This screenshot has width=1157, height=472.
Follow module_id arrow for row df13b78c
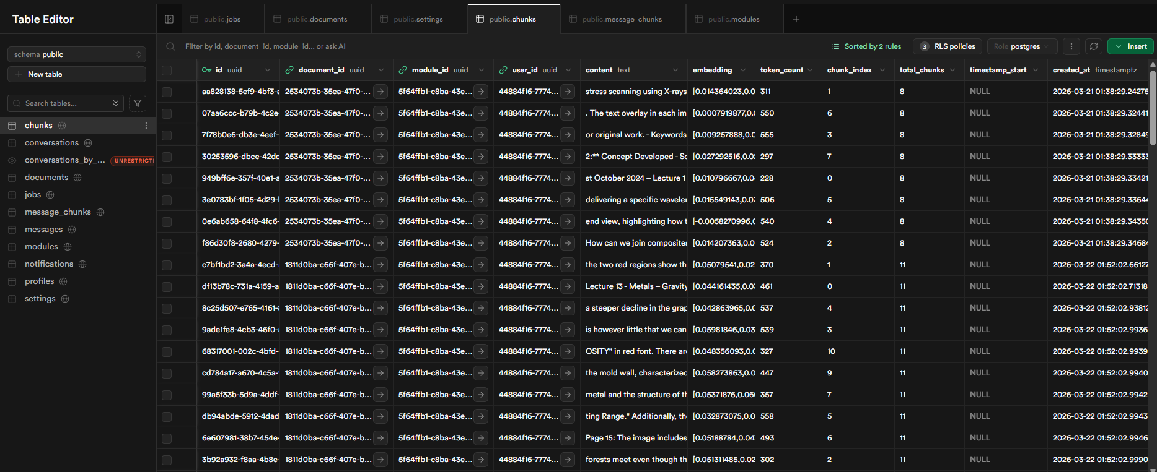[482, 286]
